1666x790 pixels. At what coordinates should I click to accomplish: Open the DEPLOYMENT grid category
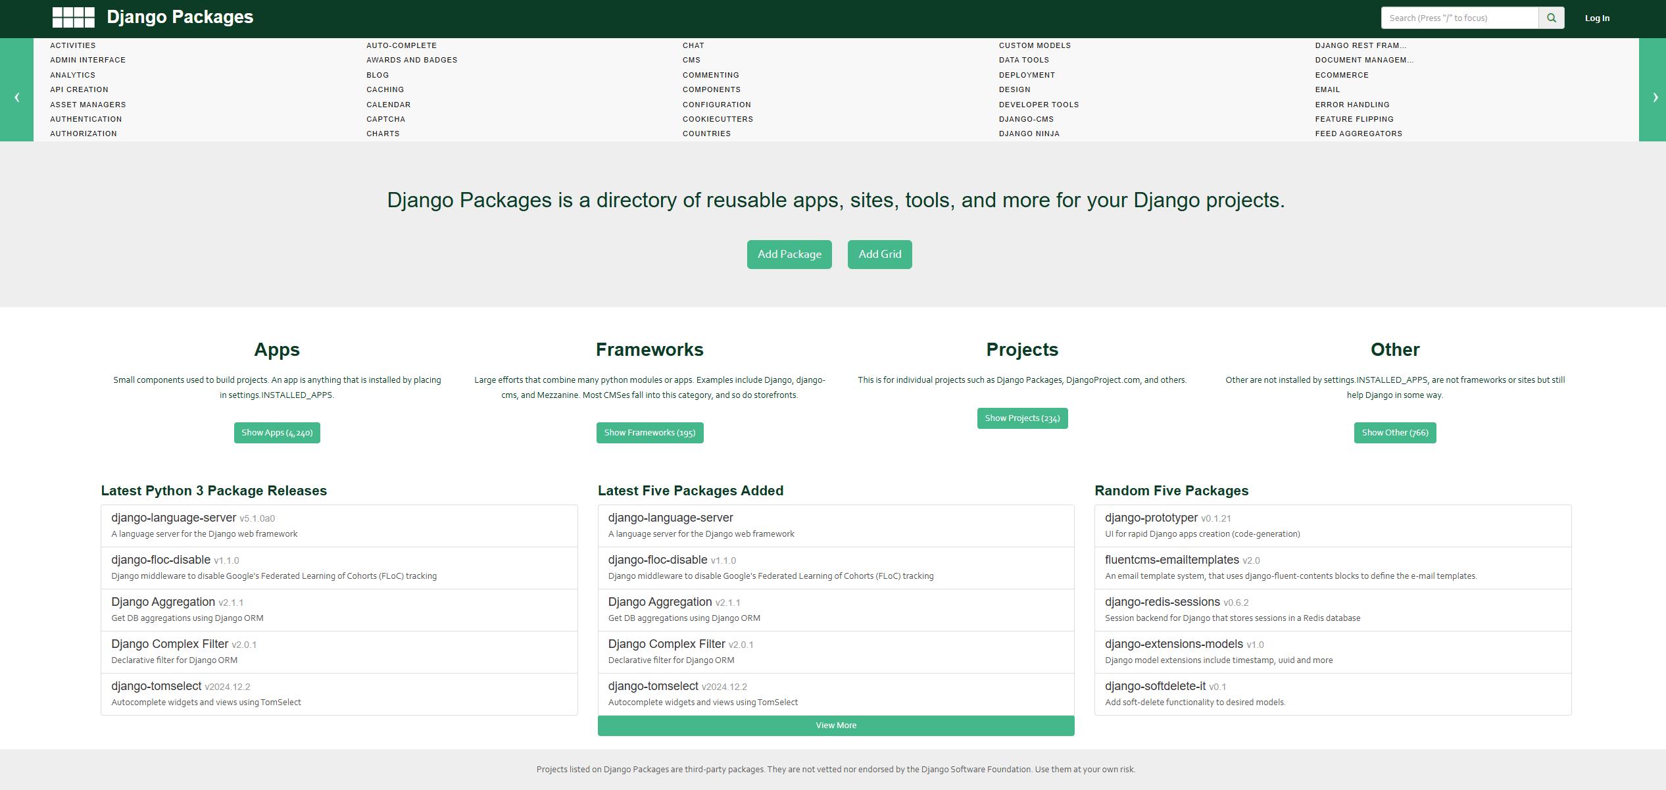(1027, 75)
